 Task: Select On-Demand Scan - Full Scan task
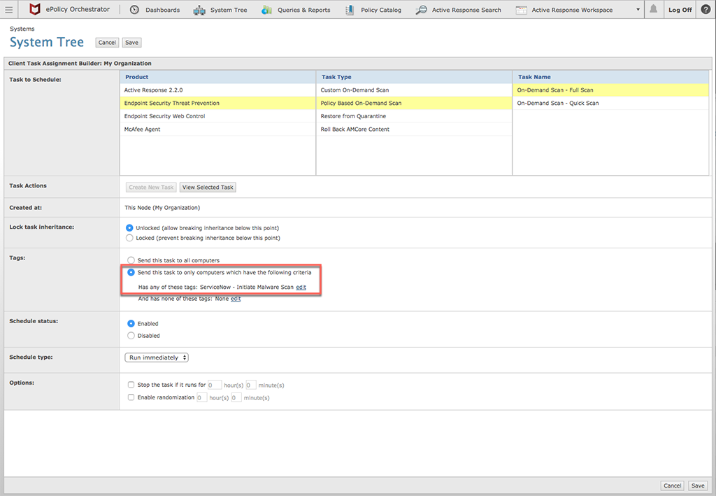[610, 90]
